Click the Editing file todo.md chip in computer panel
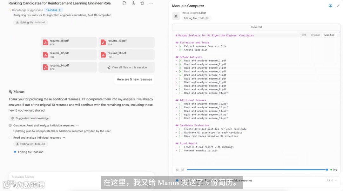 click(196, 18)
